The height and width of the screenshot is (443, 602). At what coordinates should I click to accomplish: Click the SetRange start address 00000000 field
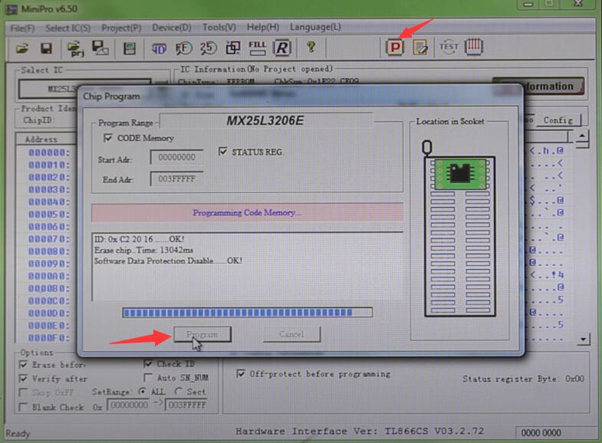(x=130, y=405)
